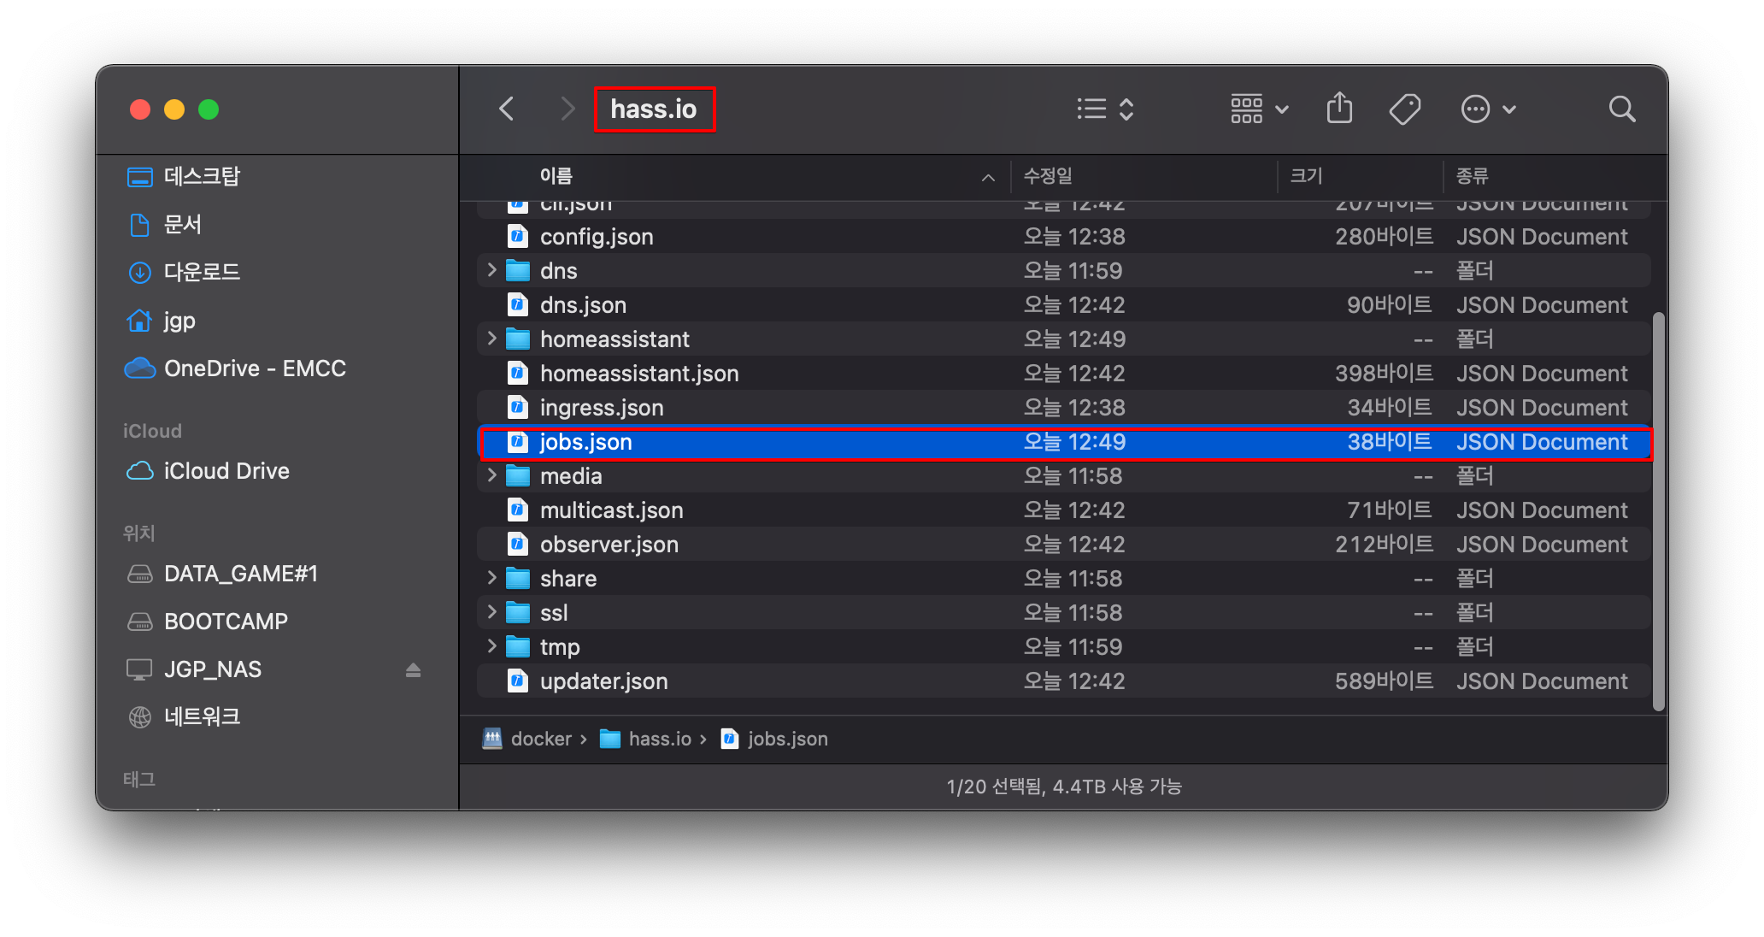Click the vertical scrollbar thumb
The width and height of the screenshot is (1764, 937).
click(1658, 511)
